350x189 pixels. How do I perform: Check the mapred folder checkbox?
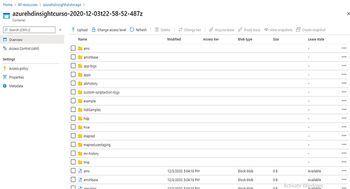pyautogui.click(x=73, y=136)
